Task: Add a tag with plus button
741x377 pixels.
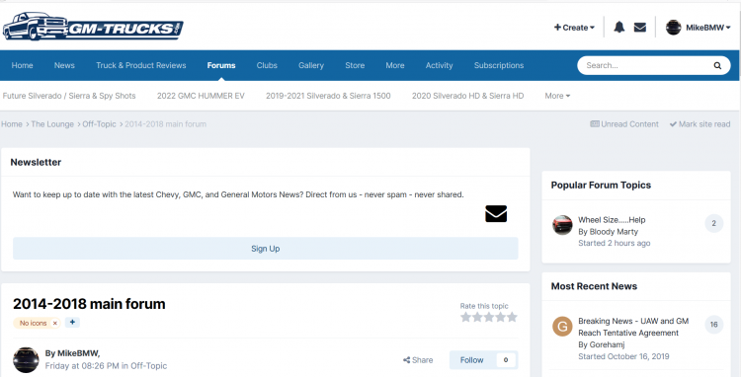Action: 72,323
